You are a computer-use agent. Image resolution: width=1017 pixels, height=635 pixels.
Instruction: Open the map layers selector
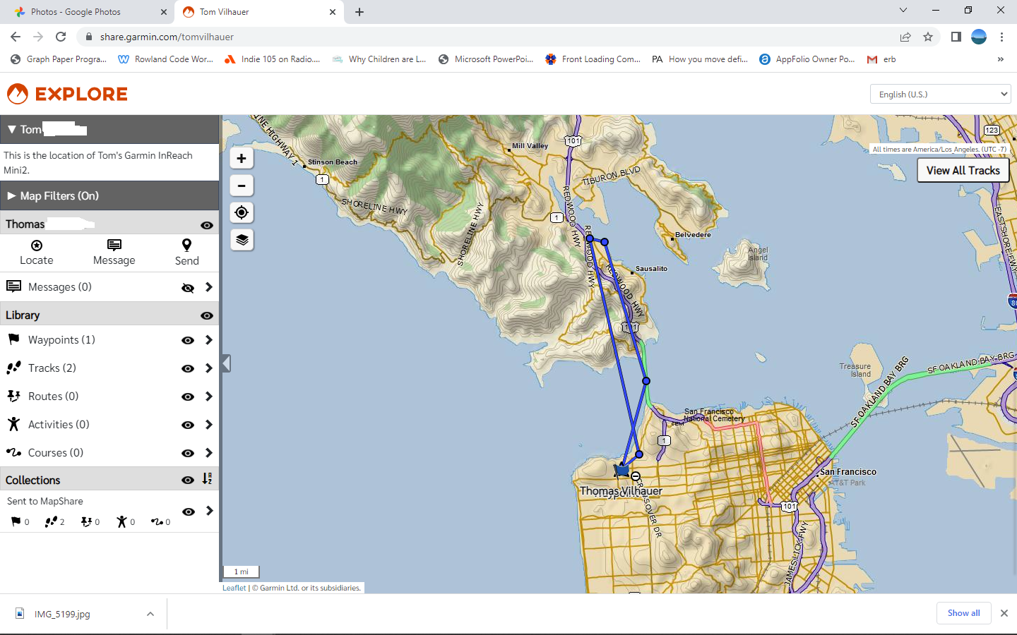pos(242,240)
